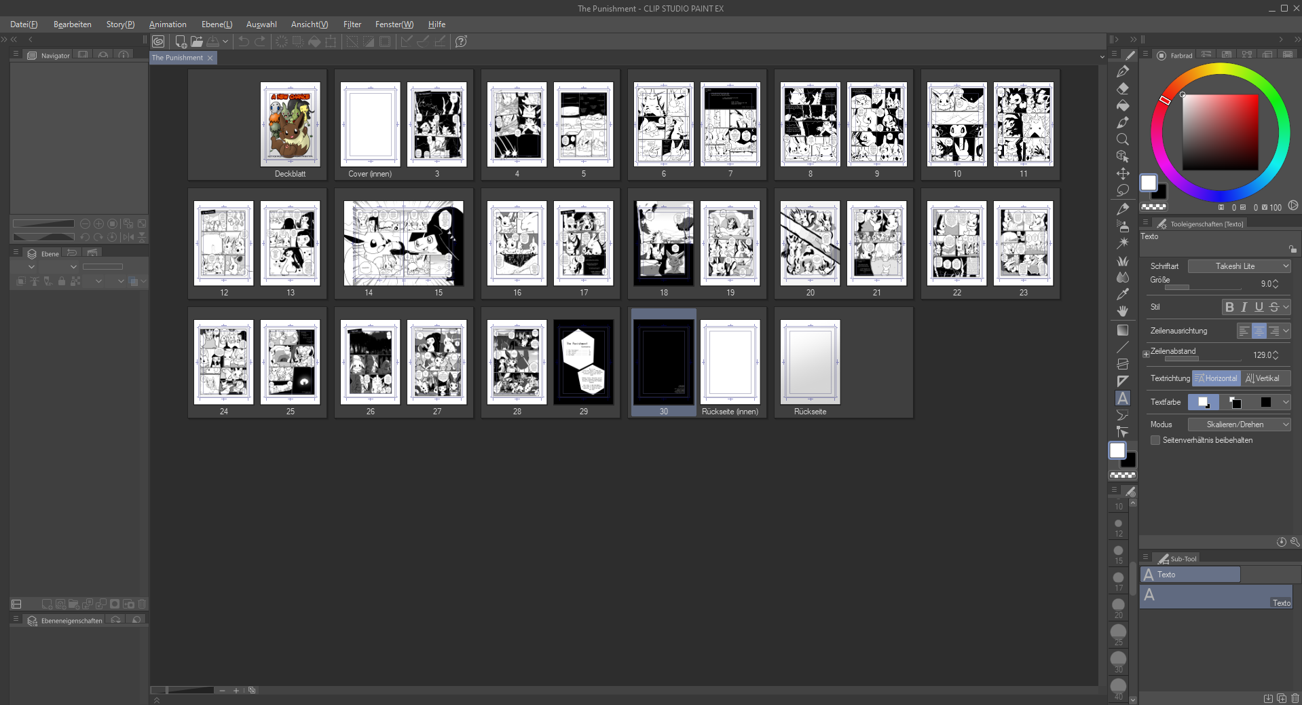
Task: Open save dropdown arrow in command bar
Action: coord(225,41)
